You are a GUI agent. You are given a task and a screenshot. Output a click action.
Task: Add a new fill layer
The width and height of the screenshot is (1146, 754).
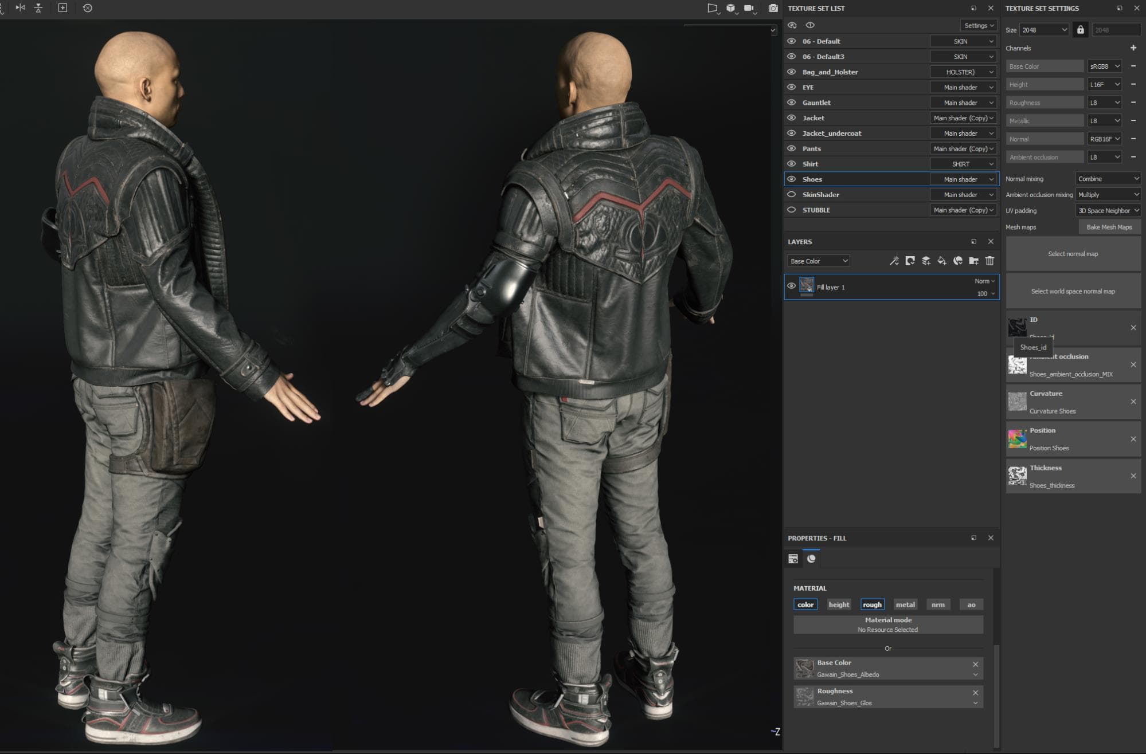(x=941, y=261)
